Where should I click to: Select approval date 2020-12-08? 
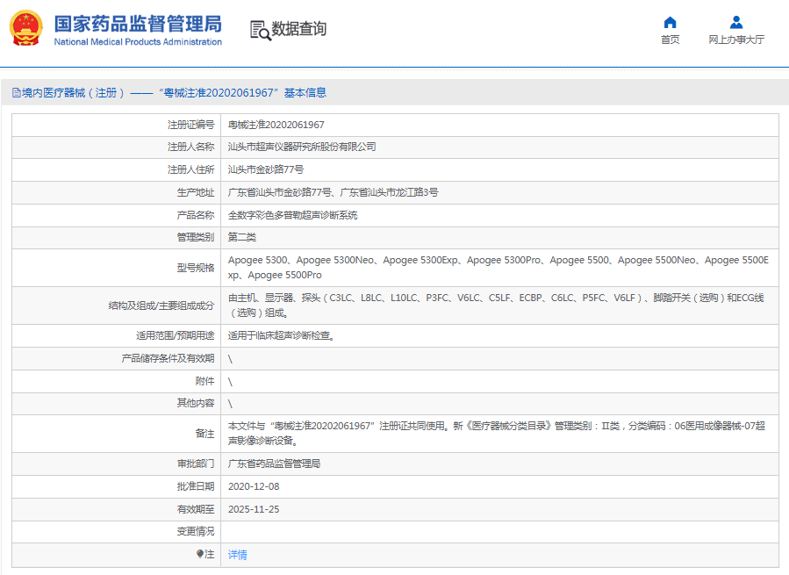254,486
